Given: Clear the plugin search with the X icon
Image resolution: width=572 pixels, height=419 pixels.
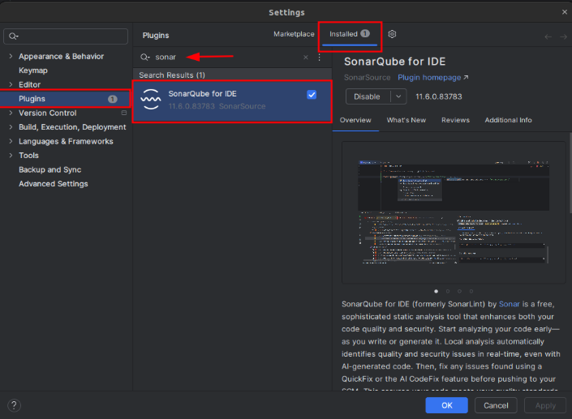Looking at the screenshot, I should [306, 58].
